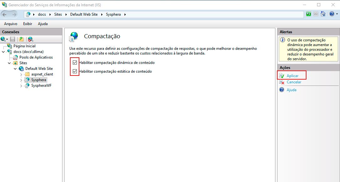Click the info icon in Alertas panel
This screenshot has width=340, height=182.
283,40
